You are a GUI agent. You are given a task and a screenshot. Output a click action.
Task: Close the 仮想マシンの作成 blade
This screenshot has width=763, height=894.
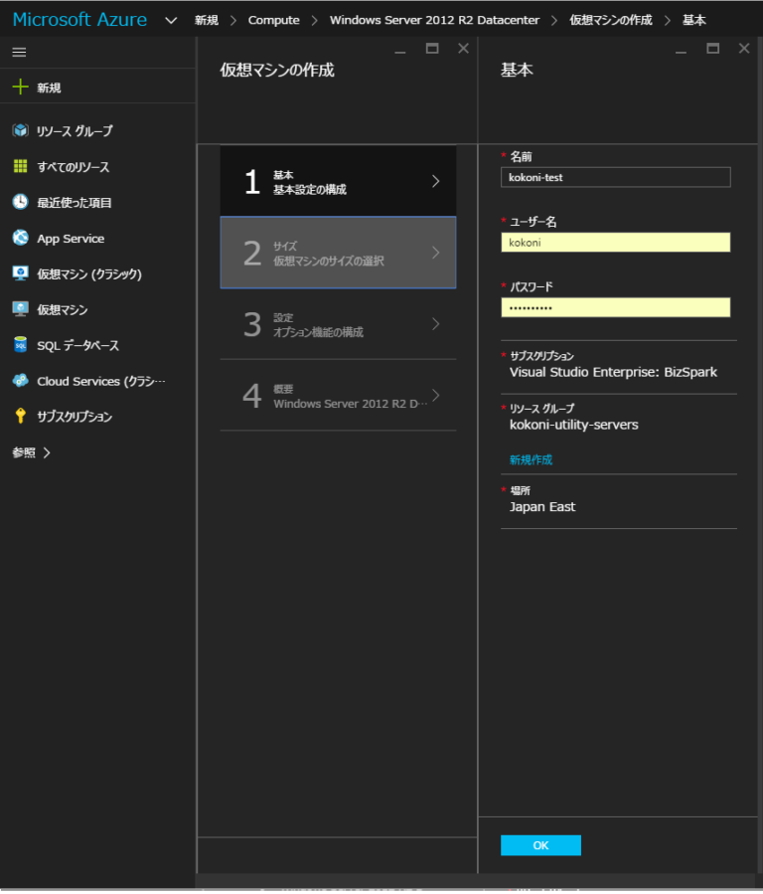(x=464, y=49)
